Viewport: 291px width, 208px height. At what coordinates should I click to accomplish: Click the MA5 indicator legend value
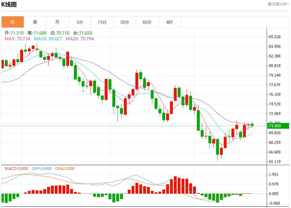17,39
